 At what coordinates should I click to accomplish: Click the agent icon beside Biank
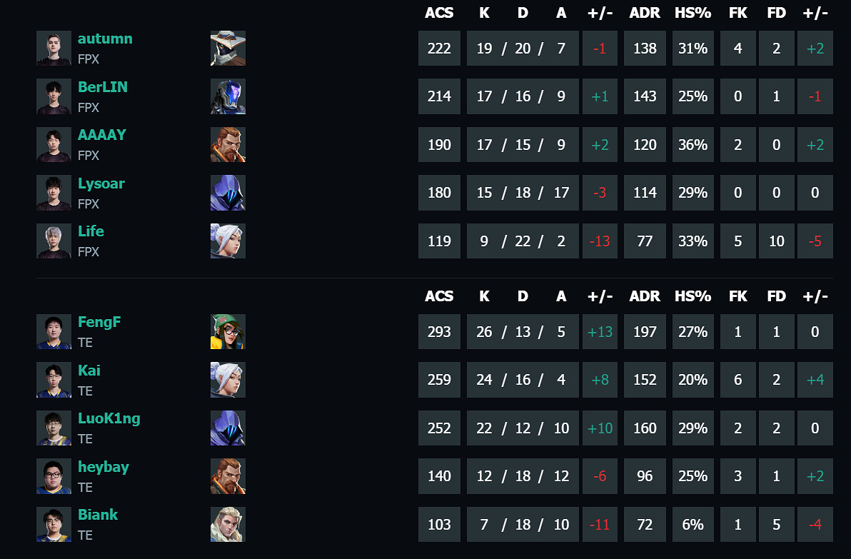pyautogui.click(x=228, y=525)
